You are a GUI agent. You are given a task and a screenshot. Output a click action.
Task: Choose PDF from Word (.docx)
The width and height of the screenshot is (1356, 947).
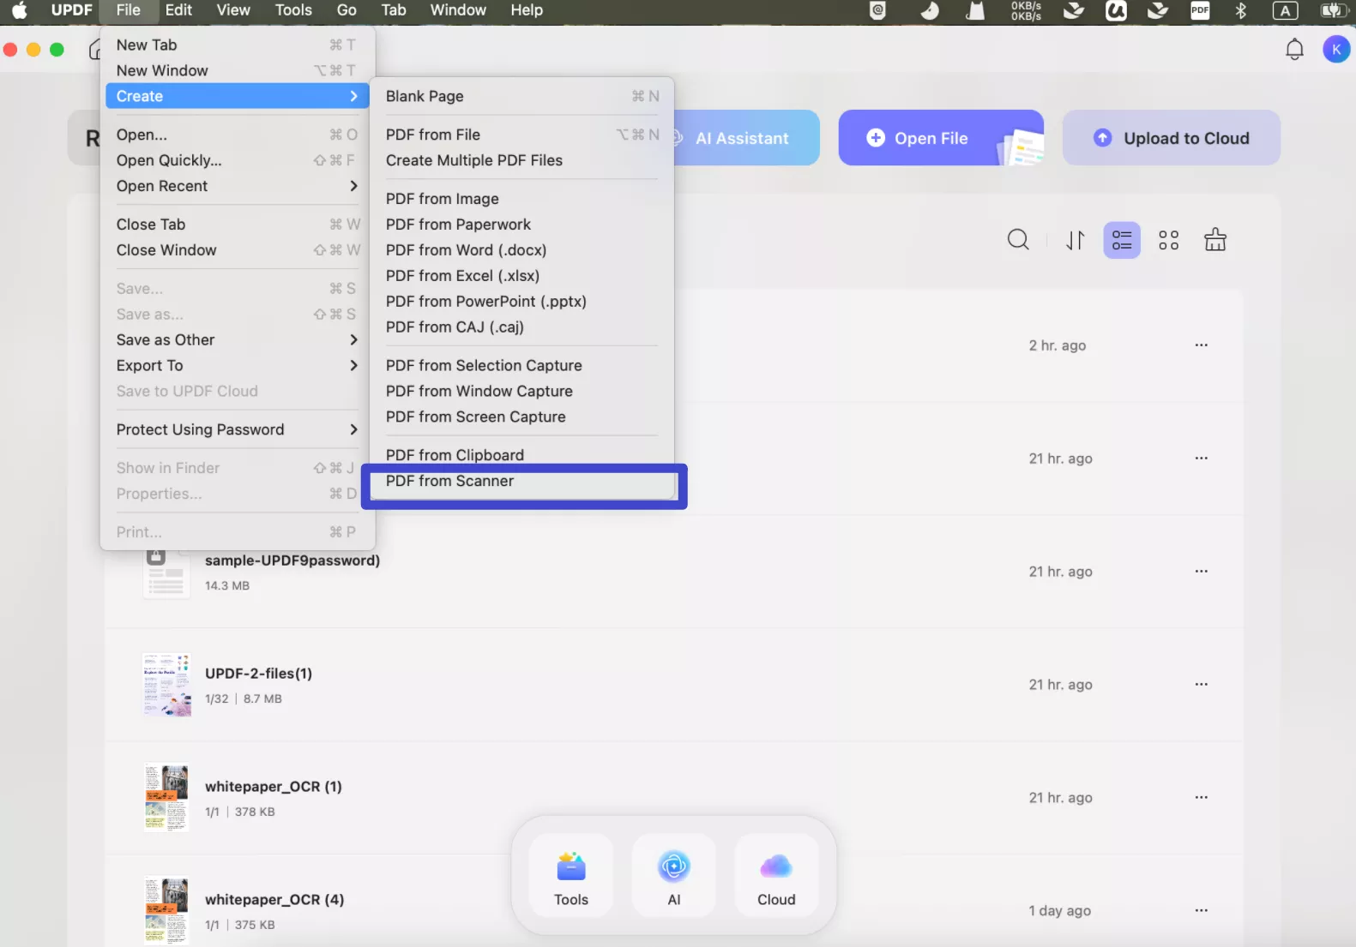point(466,250)
